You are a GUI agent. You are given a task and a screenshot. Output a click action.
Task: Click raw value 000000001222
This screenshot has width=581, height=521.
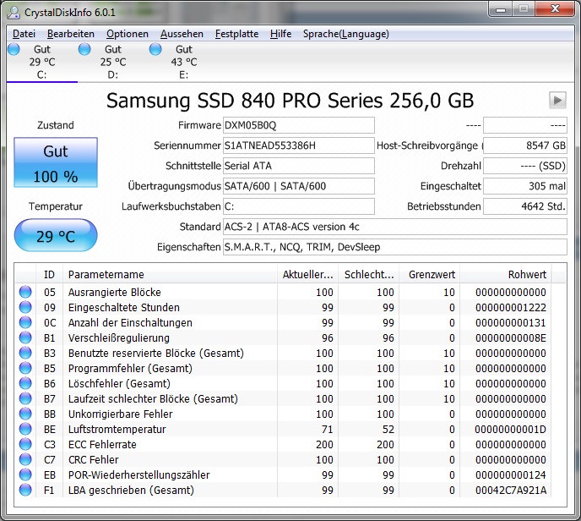(511, 307)
